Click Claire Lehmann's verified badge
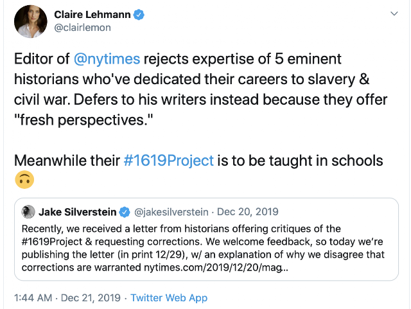Viewport: 411px width, 309px height. [x=139, y=14]
